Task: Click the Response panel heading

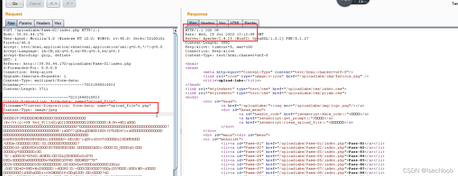Action: (197, 14)
